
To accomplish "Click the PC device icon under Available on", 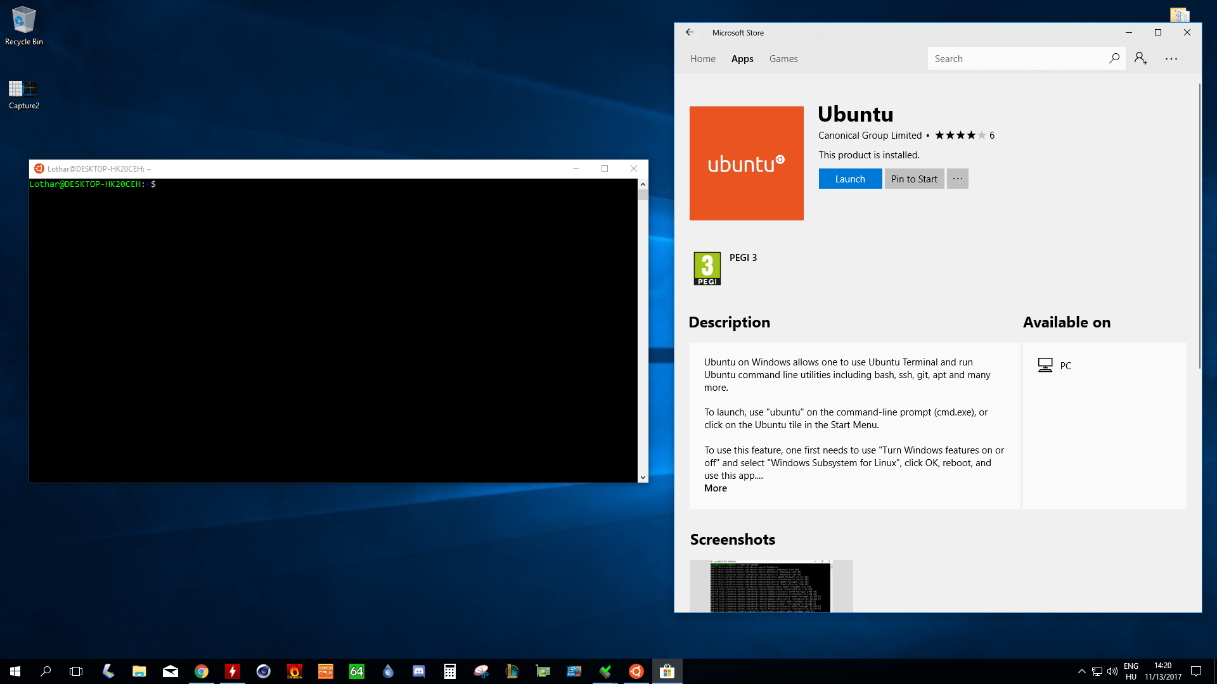I will pyautogui.click(x=1045, y=365).
